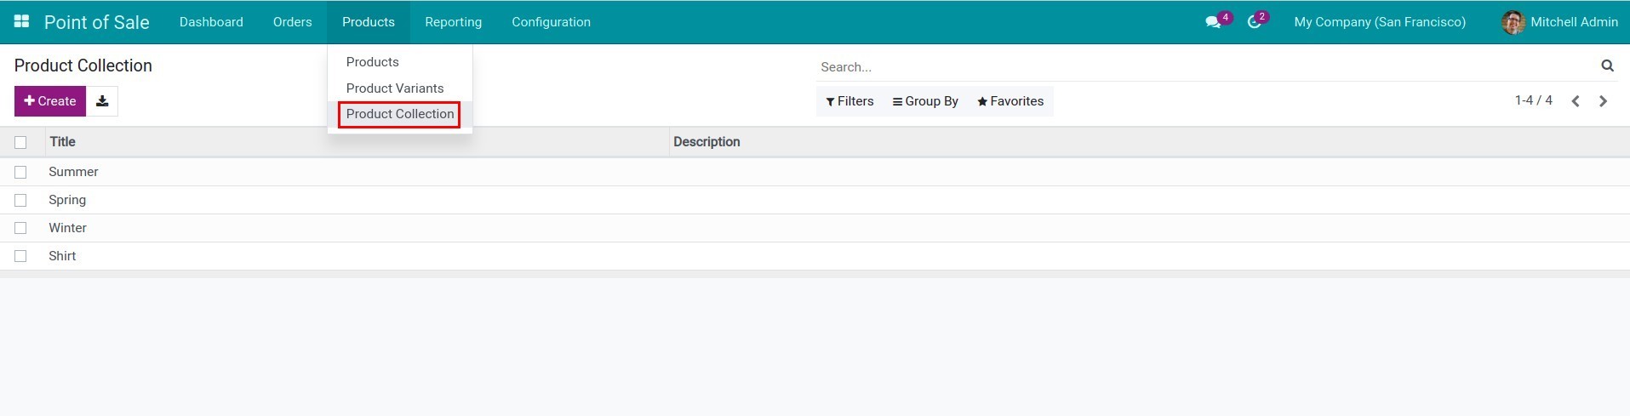Screen dimensions: 1630x416
Task: Open the Reporting menu
Action: tap(453, 22)
